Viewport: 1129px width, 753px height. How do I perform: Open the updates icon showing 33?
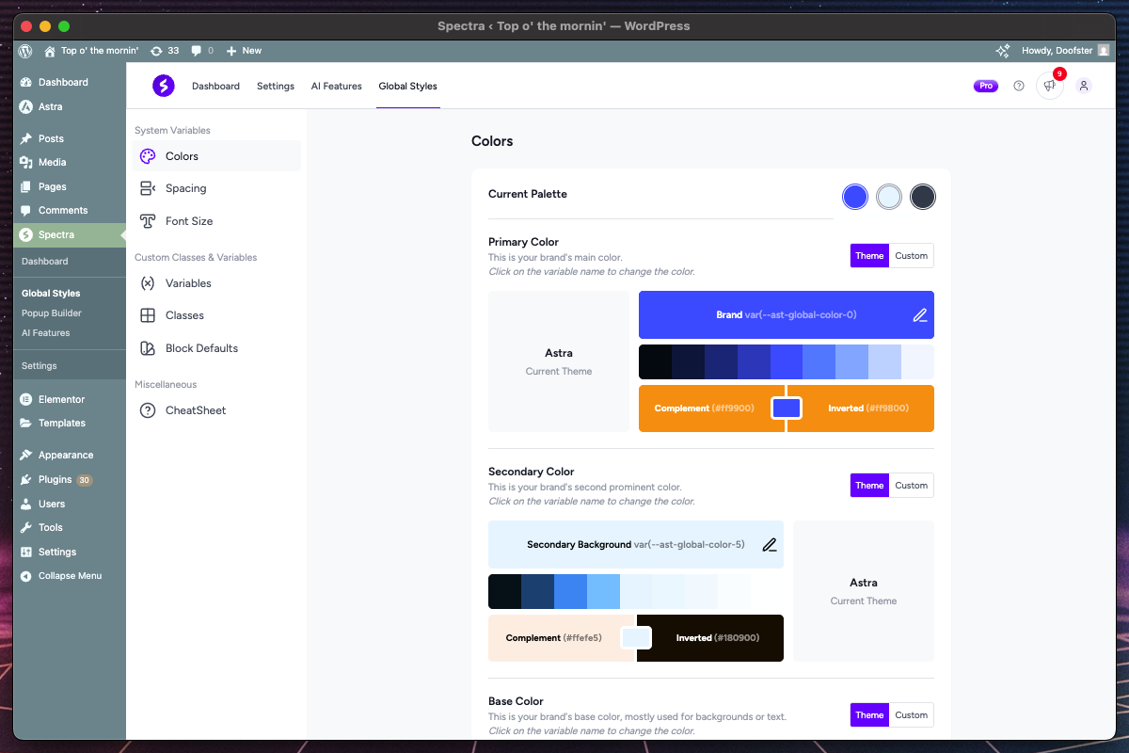(x=165, y=51)
